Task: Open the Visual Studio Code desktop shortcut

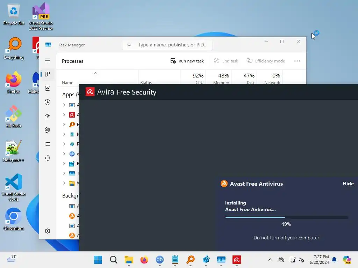Action: [x=14, y=187]
